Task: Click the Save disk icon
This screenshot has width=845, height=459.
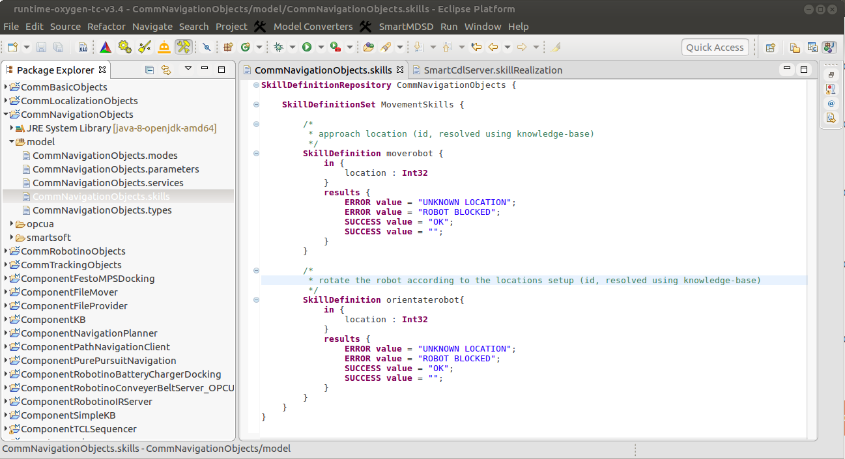Action: tap(41, 47)
